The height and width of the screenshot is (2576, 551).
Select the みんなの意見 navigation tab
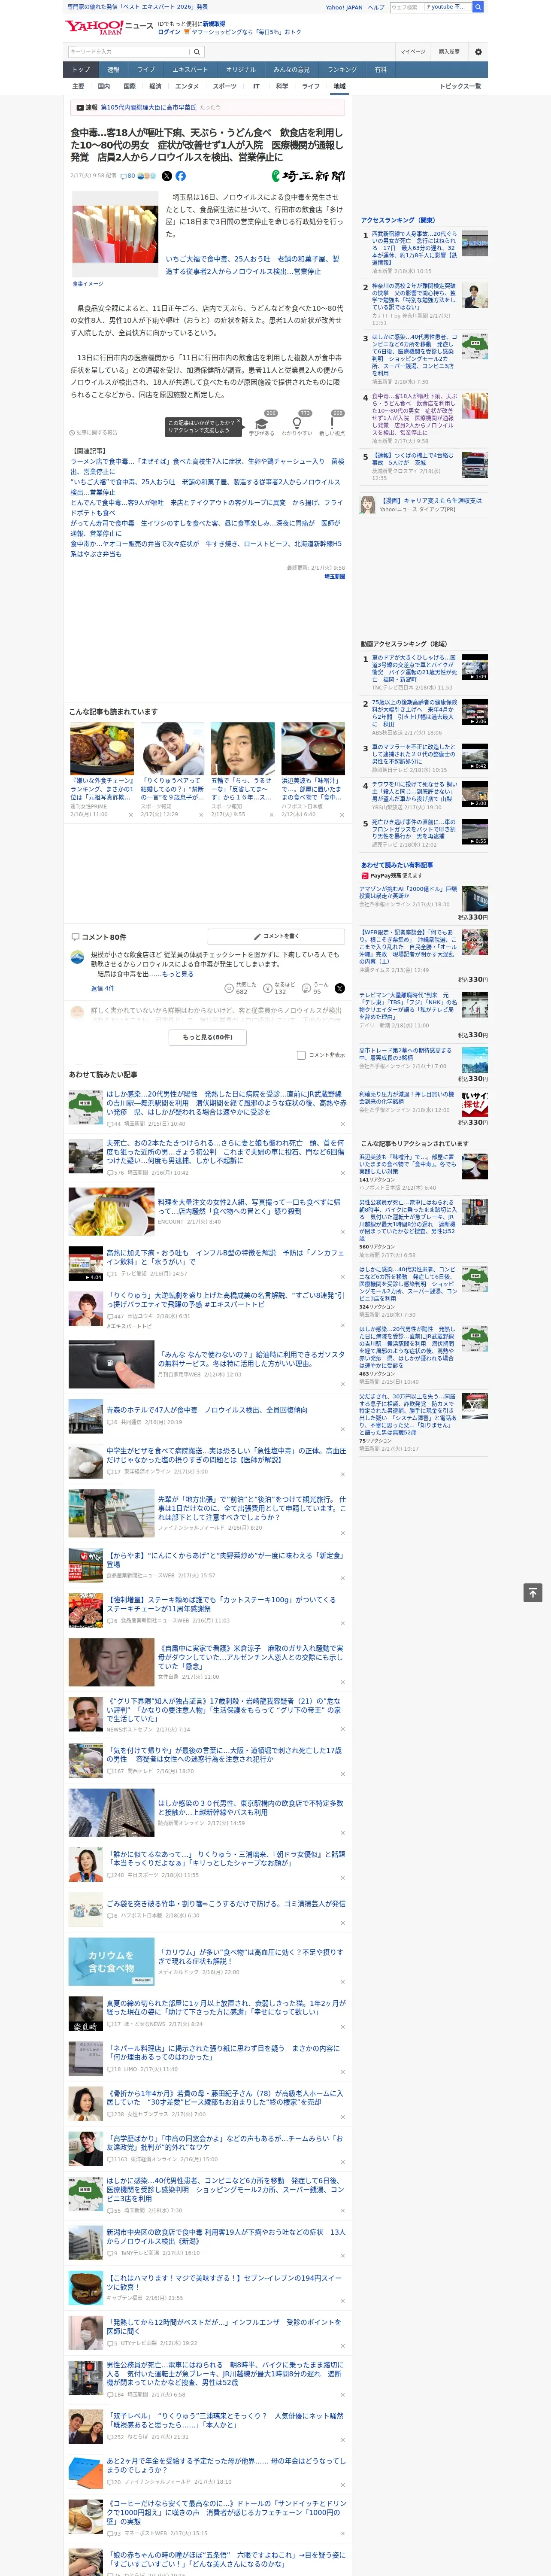click(291, 70)
